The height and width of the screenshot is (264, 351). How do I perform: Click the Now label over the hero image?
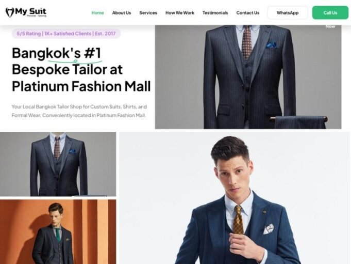pyautogui.click(x=330, y=26)
